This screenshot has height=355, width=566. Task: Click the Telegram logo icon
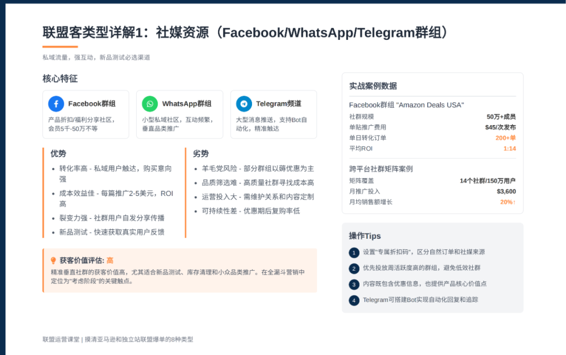tap(244, 104)
